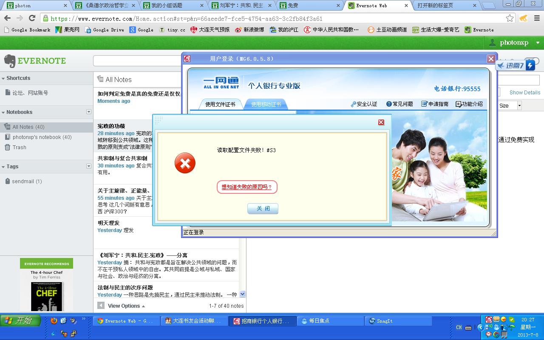Open the Google Drive bookmark
Viewport: 544px width, 340px height.
click(x=105, y=30)
